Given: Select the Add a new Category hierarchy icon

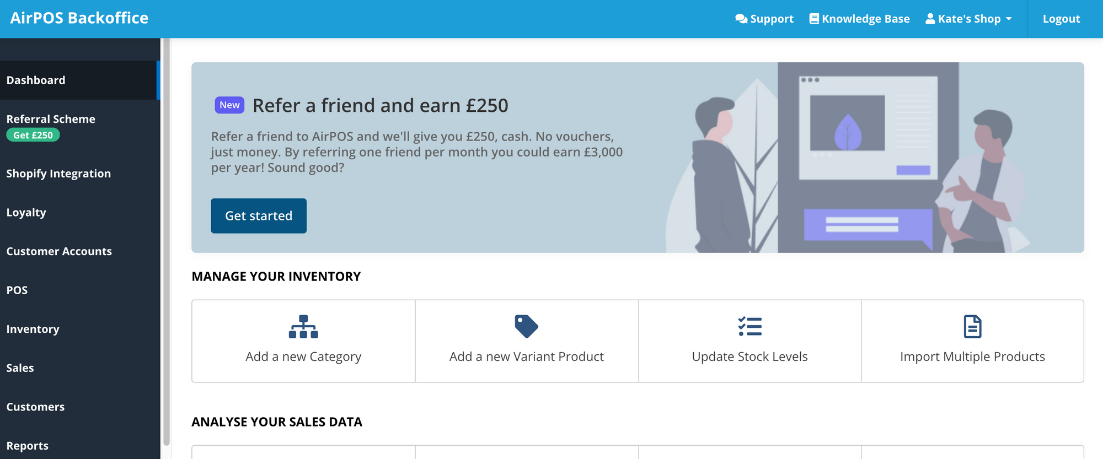Looking at the screenshot, I should coord(303,326).
